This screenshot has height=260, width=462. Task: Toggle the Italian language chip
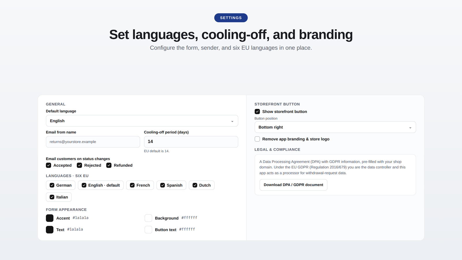click(x=59, y=197)
